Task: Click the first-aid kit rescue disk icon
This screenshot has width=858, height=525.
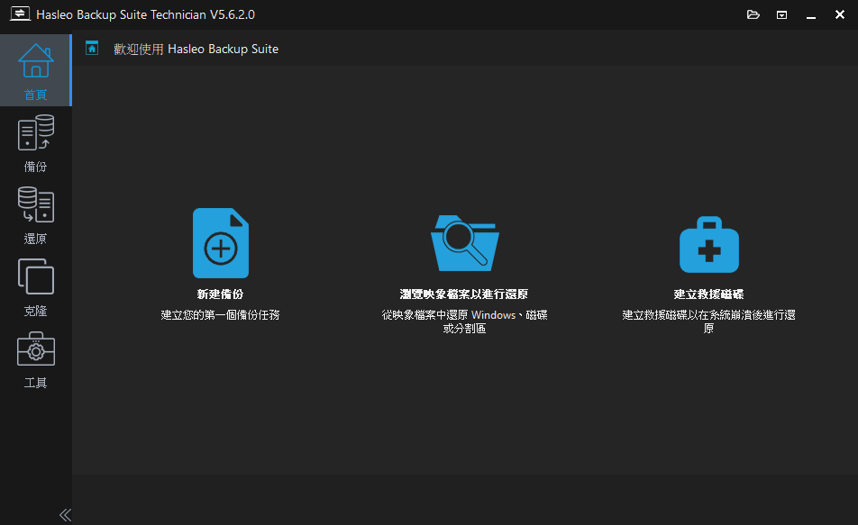Action: click(x=708, y=244)
